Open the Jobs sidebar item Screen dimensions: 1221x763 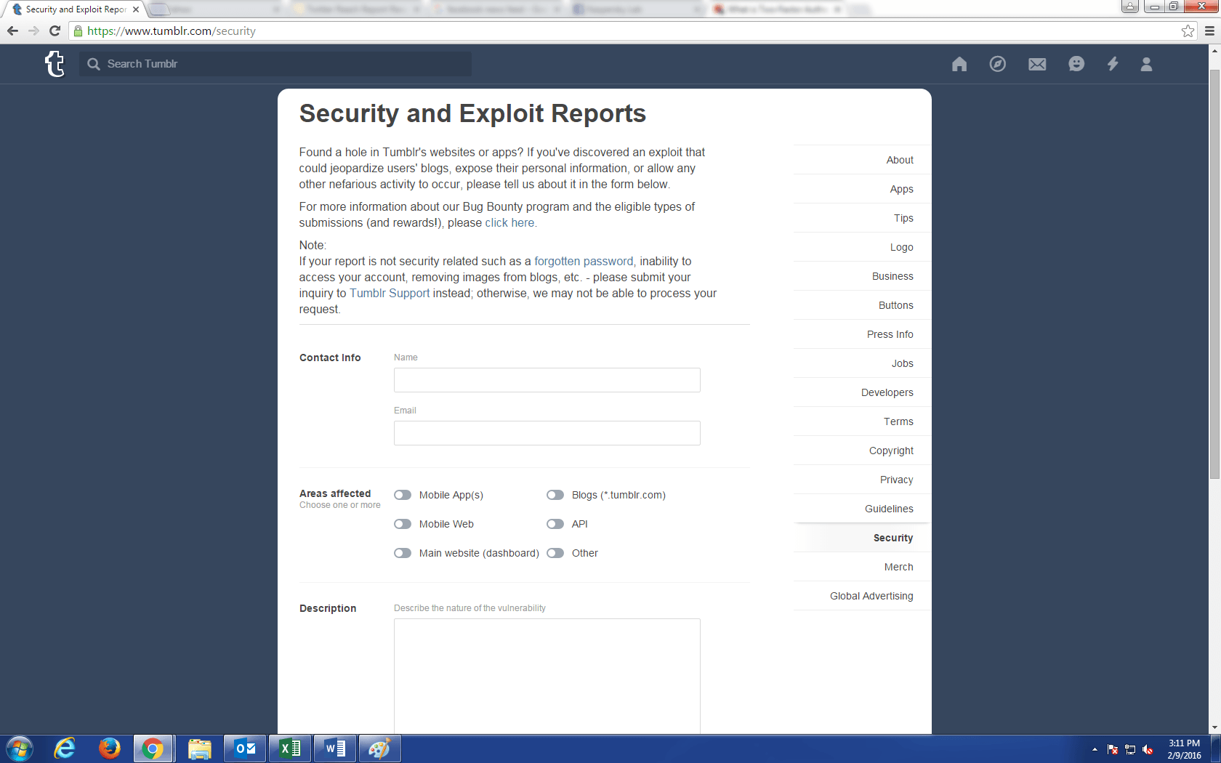pyautogui.click(x=862, y=363)
